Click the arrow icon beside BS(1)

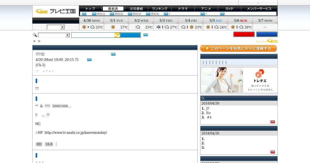[x=94, y=14]
